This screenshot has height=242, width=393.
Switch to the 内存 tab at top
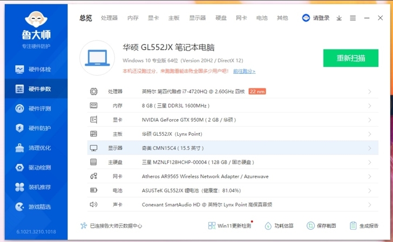tap(133, 18)
